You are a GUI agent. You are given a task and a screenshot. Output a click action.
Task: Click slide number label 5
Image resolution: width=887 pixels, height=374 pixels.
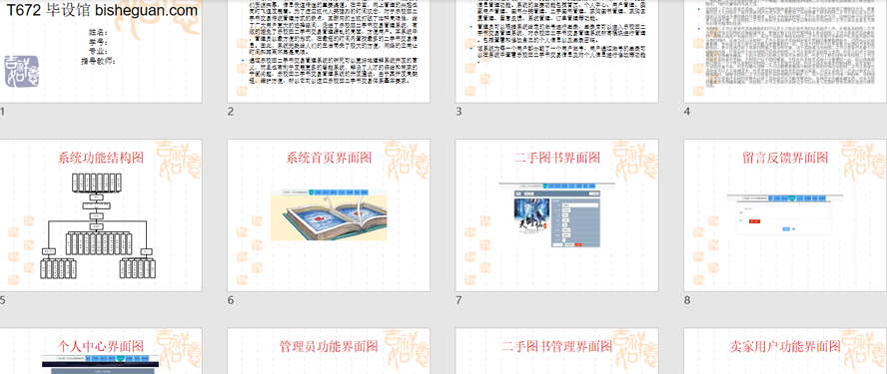(2, 300)
